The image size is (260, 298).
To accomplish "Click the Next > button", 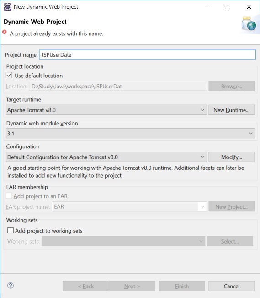I will (x=132, y=286).
